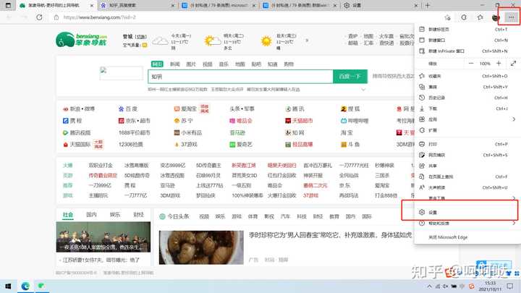Click the green 百度一下 search button
This screenshot has height=293, width=521.
pos(350,77)
